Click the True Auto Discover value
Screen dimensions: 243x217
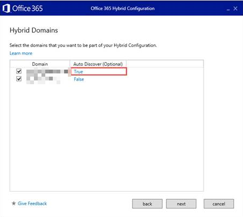pos(79,71)
